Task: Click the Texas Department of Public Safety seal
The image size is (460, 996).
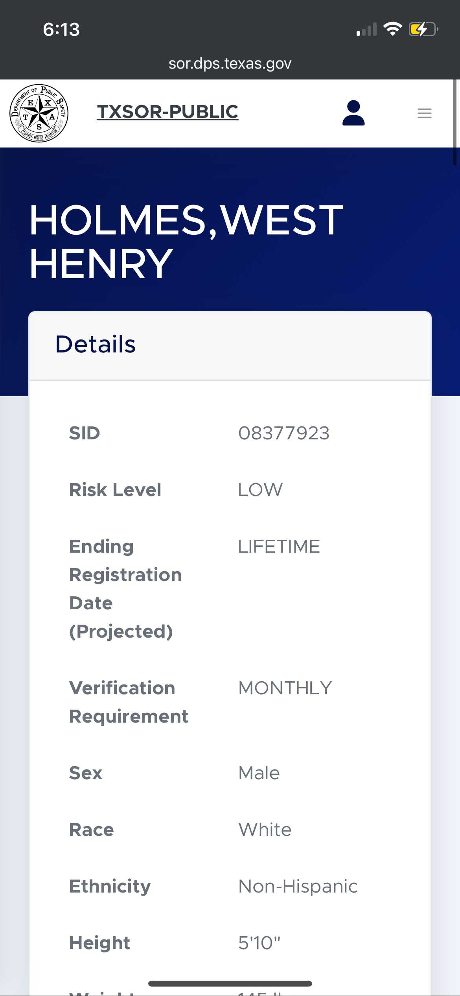Action: 39,113
